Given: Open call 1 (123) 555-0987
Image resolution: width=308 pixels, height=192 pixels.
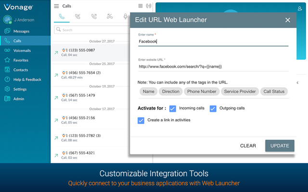Looking at the screenshot, I should click(x=90, y=52).
